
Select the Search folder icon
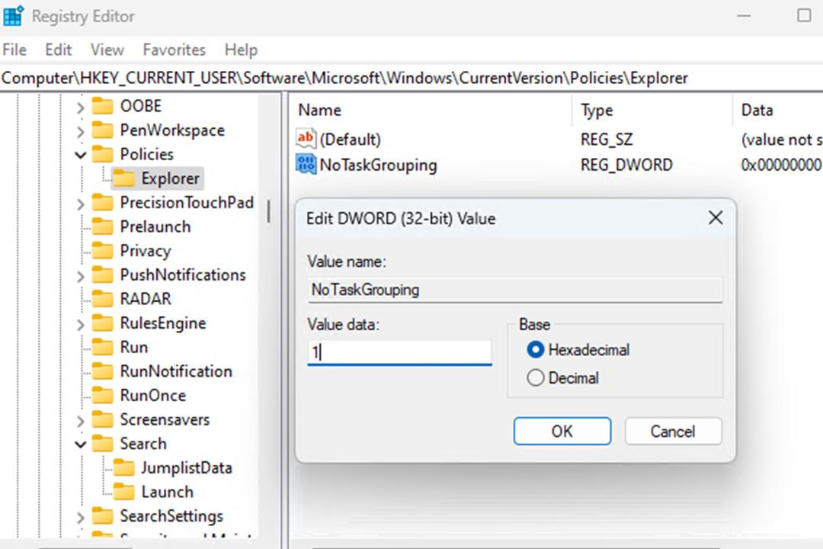103,444
